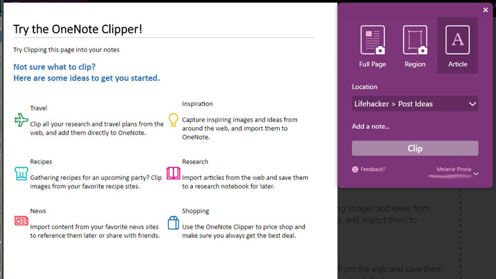Click the News newspaper icon

tap(21, 221)
